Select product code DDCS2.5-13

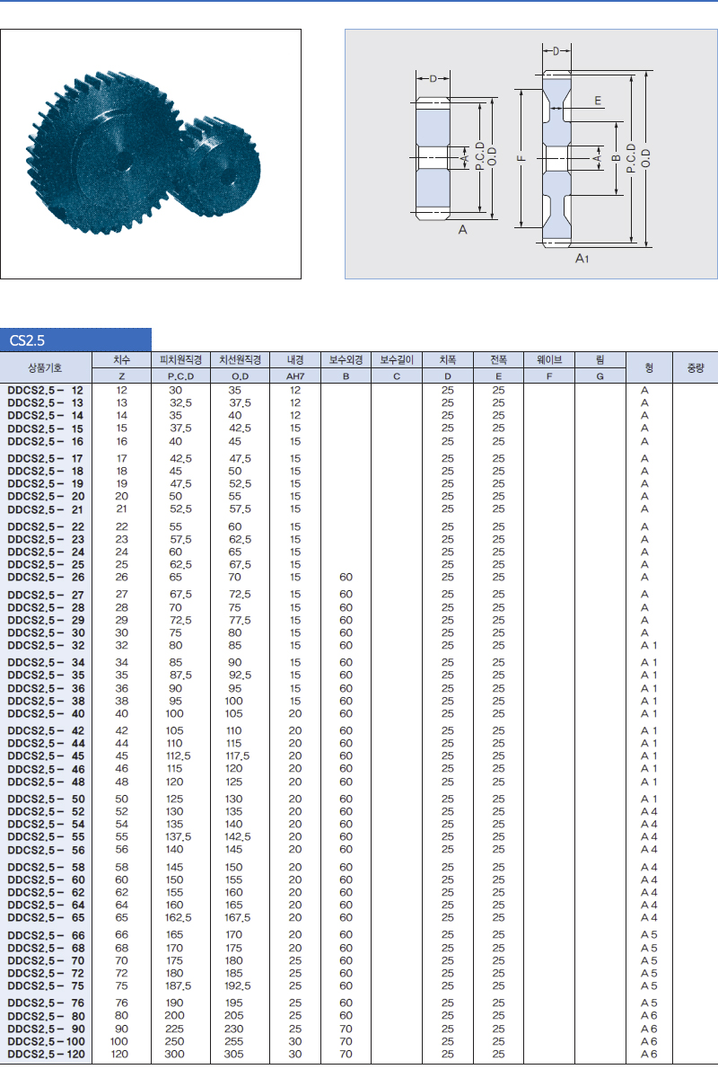point(45,403)
